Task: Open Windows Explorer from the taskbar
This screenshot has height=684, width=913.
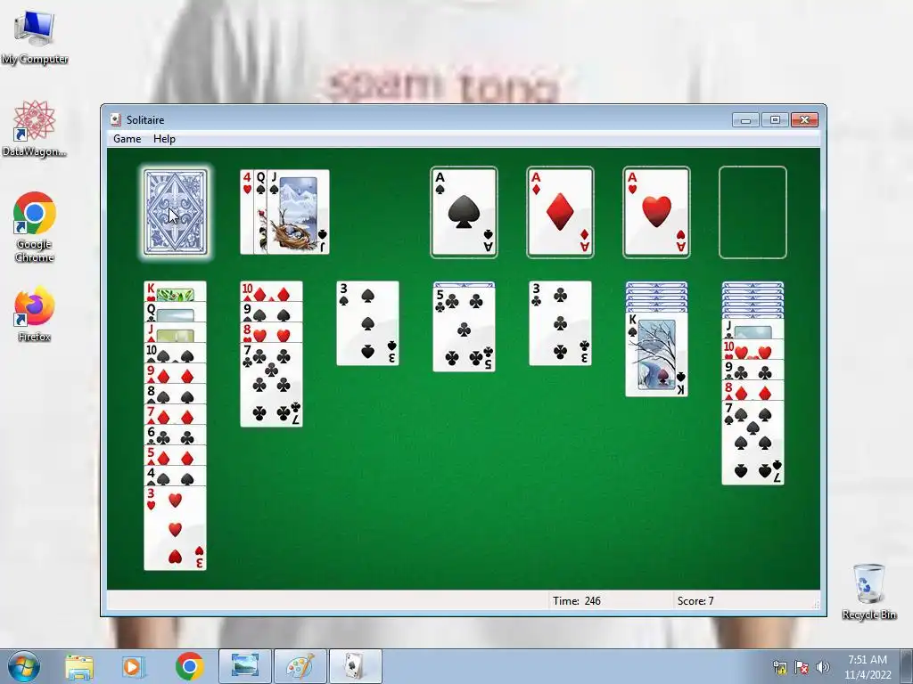Action: [x=79, y=666]
